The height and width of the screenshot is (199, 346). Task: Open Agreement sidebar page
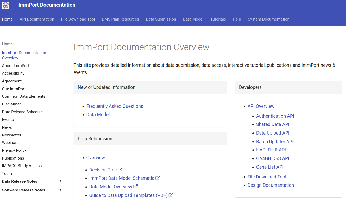[x=12, y=81]
